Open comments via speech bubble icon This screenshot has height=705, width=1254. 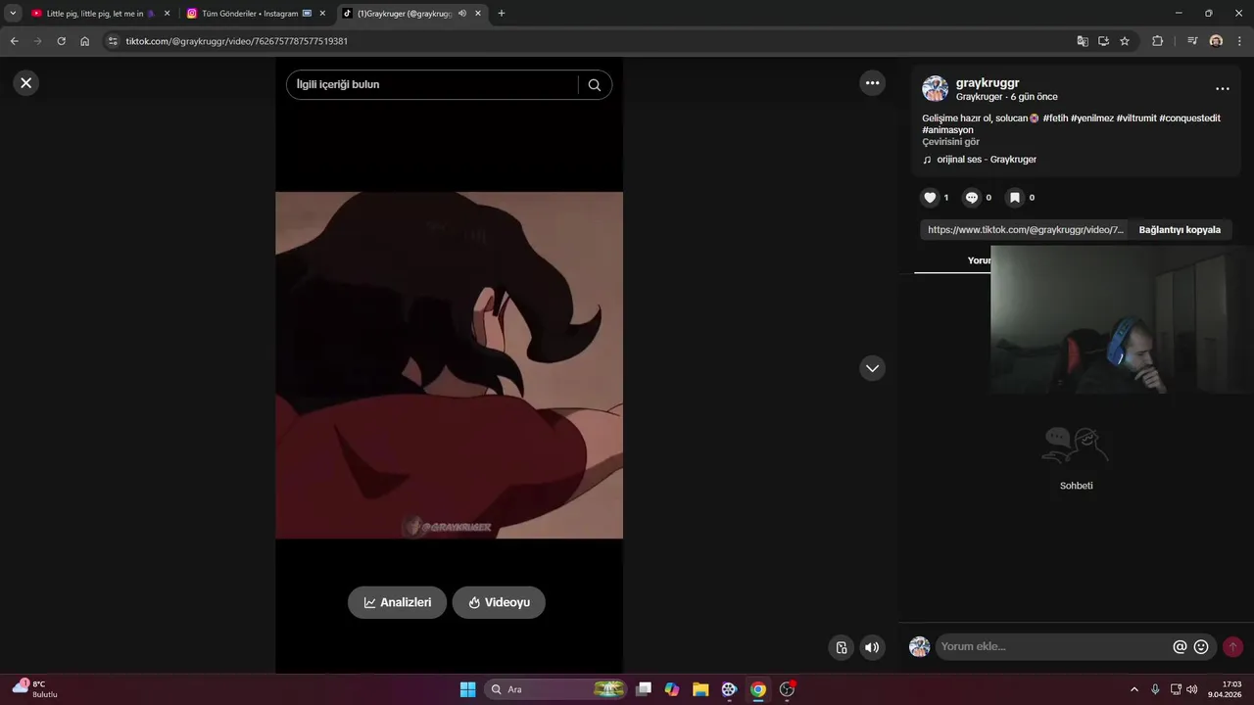[972, 198]
